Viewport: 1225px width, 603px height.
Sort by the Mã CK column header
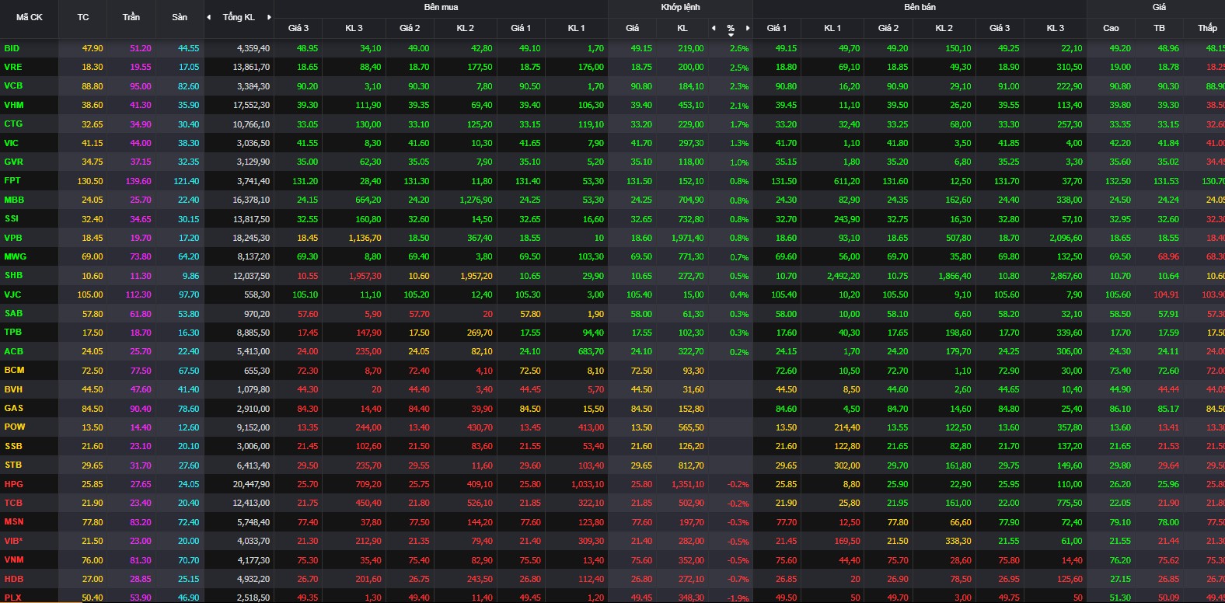[x=30, y=17]
